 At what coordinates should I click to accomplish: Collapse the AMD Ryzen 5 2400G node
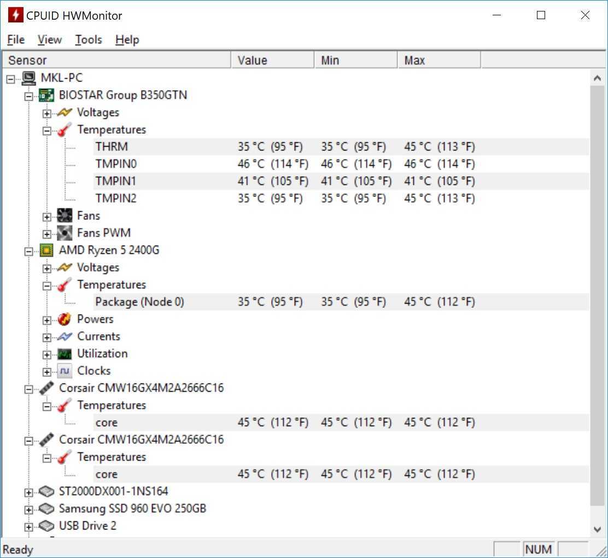tap(28, 251)
